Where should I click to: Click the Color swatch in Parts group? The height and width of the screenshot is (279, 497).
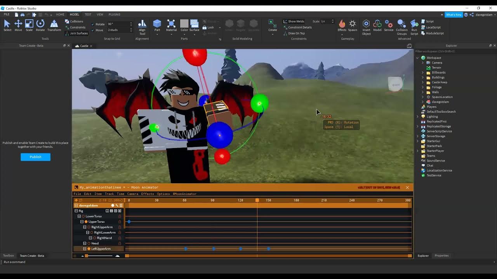click(184, 24)
